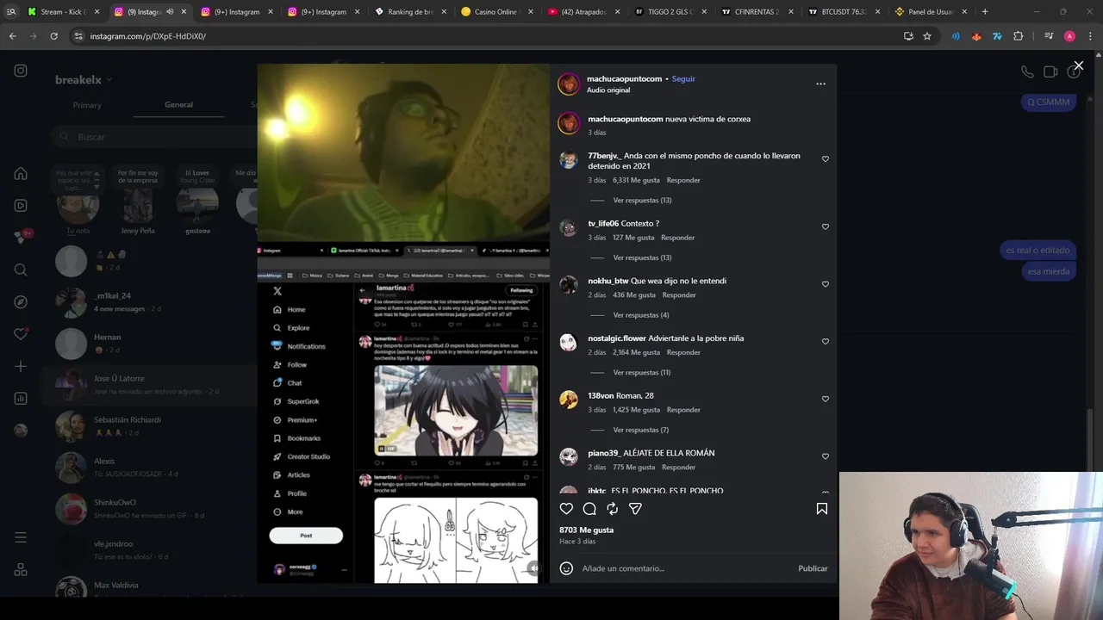The width and height of the screenshot is (1103, 620).
Task: Expand the 13 replies under tv_life06's comment
Action: click(642, 257)
